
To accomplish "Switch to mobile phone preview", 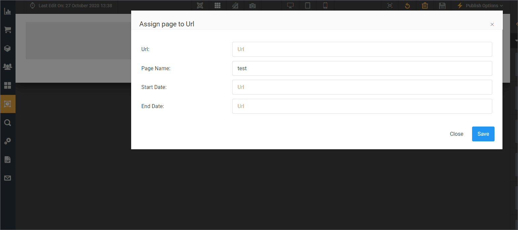I will click(325, 6).
